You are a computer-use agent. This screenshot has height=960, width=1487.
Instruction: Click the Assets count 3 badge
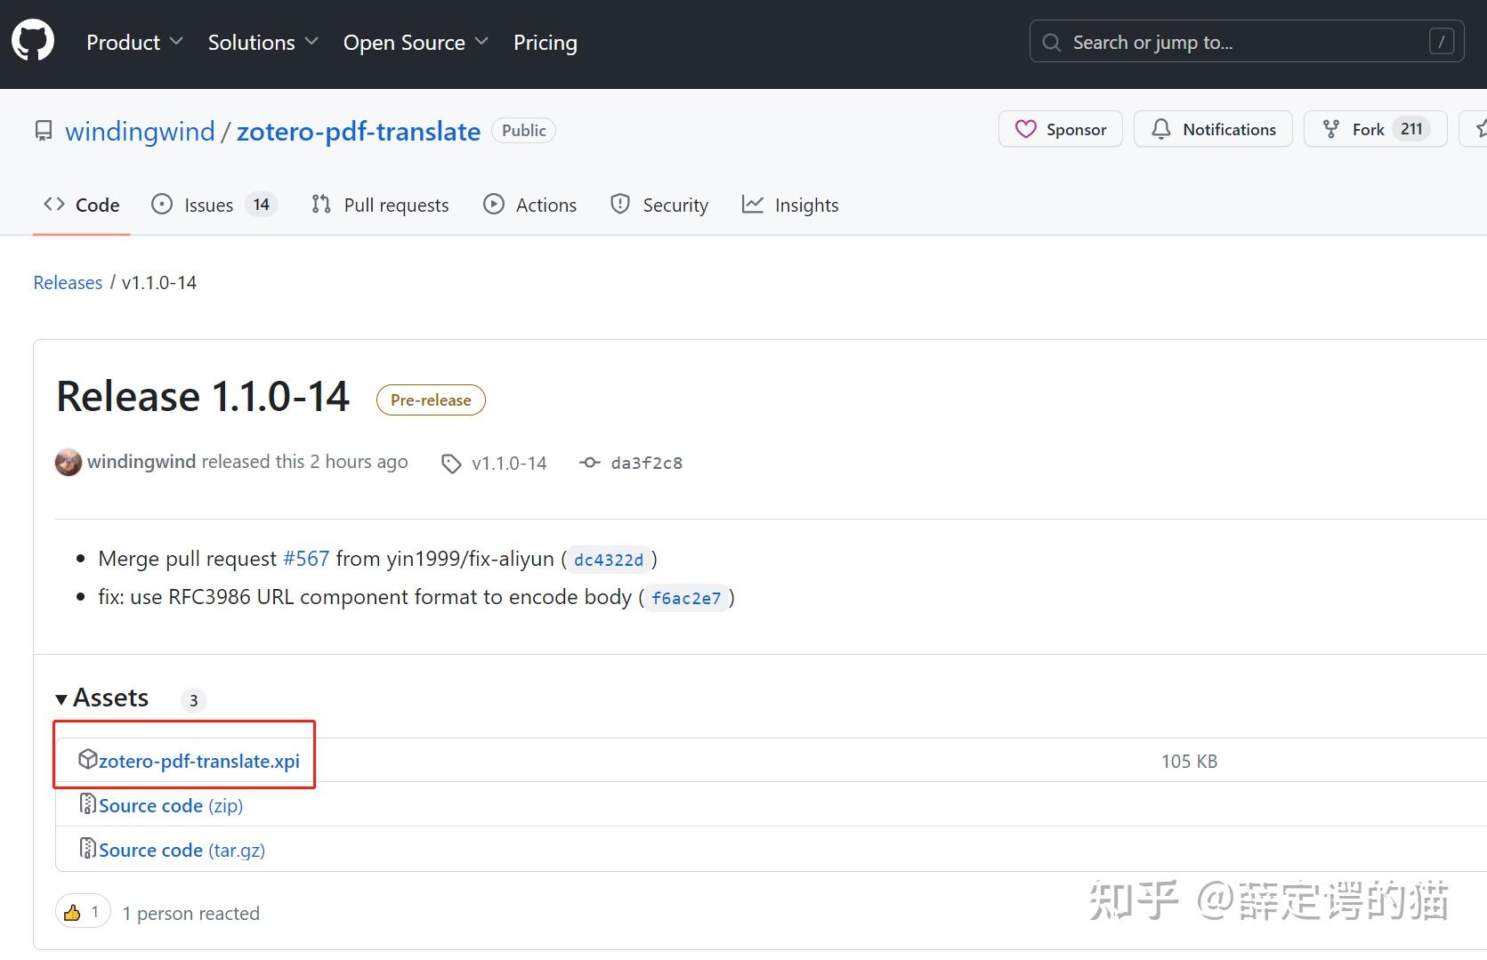[x=193, y=700]
